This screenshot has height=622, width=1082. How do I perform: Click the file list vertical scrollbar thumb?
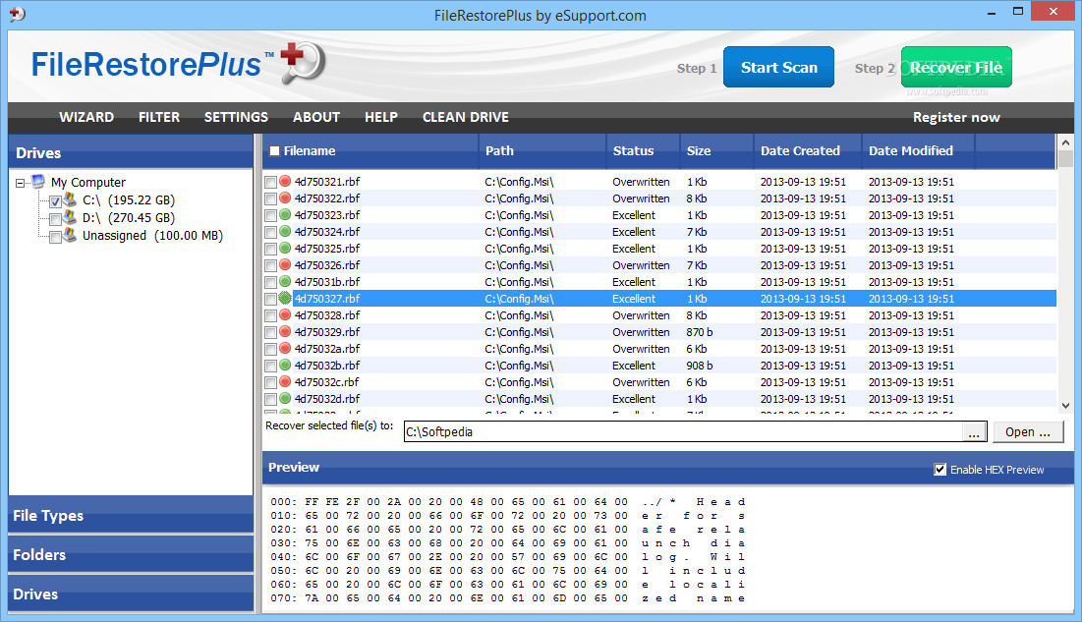point(1065,159)
